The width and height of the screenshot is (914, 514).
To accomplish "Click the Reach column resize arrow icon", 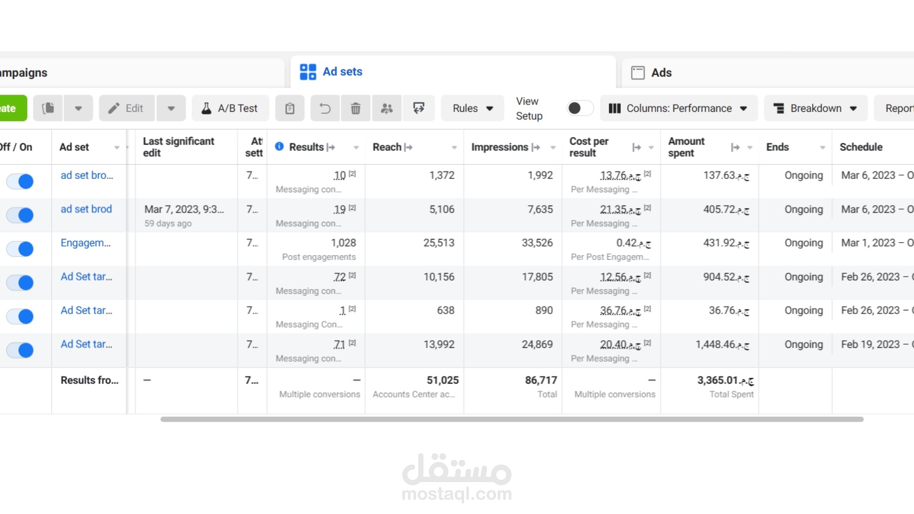I will 408,148.
